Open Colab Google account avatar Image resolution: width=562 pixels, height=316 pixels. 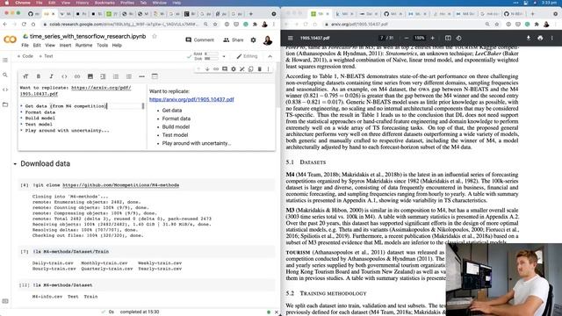click(x=267, y=40)
